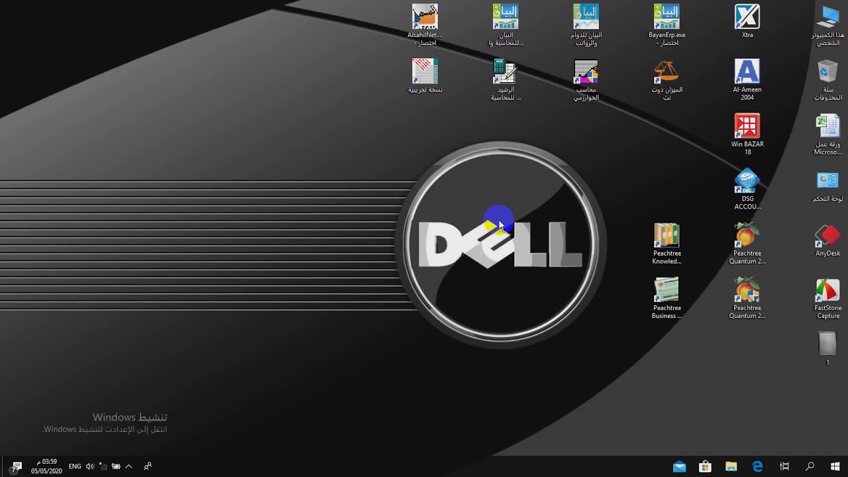
Task: Select the نسخة تجريبية icon
Action: pyautogui.click(x=425, y=76)
